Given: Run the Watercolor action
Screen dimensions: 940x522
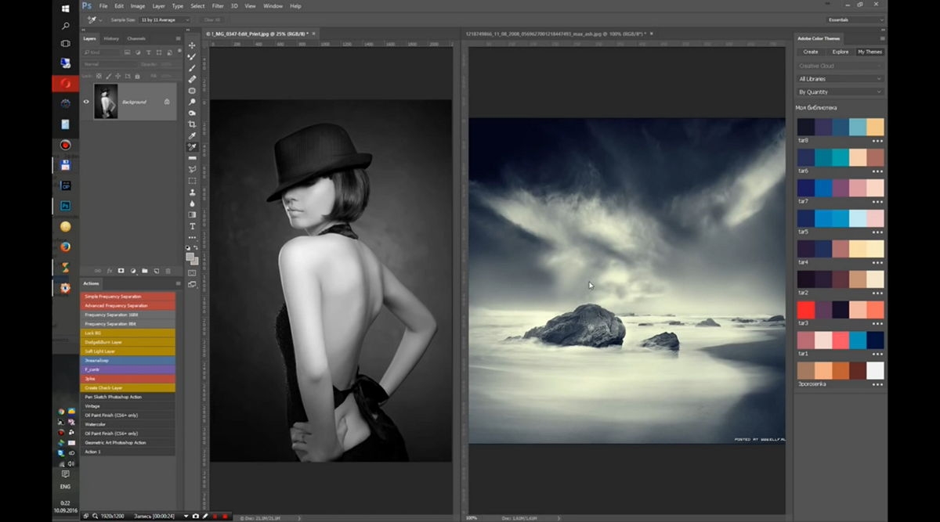Looking at the screenshot, I should point(128,424).
